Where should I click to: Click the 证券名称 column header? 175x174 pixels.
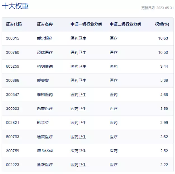(x=45, y=24)
